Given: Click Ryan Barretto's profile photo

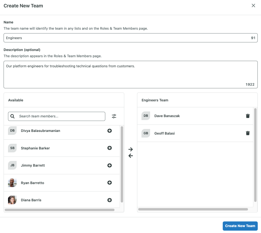Looking at the screenshot, I should (12, 183).
